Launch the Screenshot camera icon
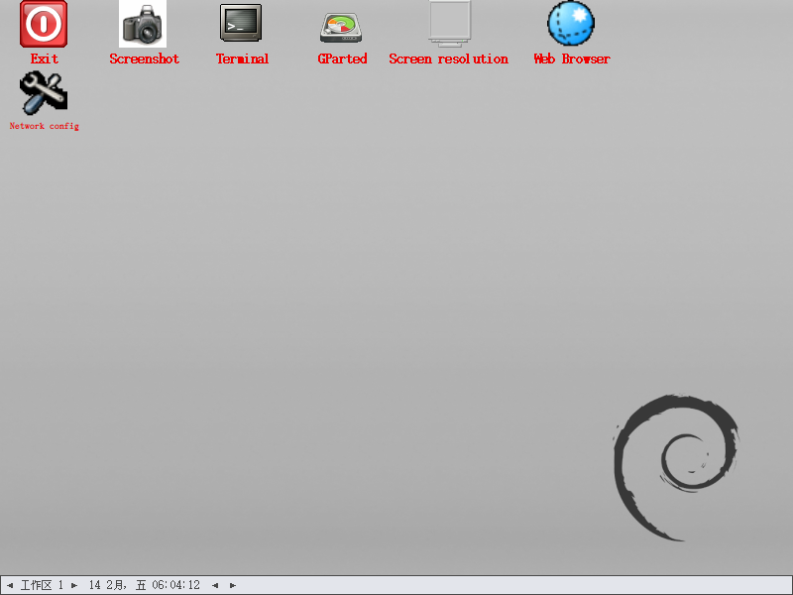793x595 pixels. (143, 24)
